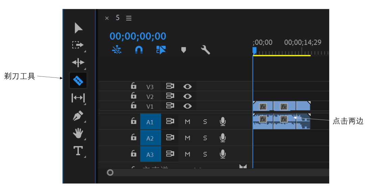The height and width of the screenshot is (194, 365).
Task: Hide track V2 with eye icon
Action: 187,96
